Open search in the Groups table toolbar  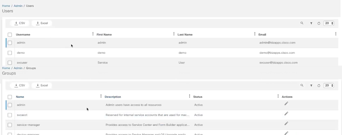click(x=302, y=85)
